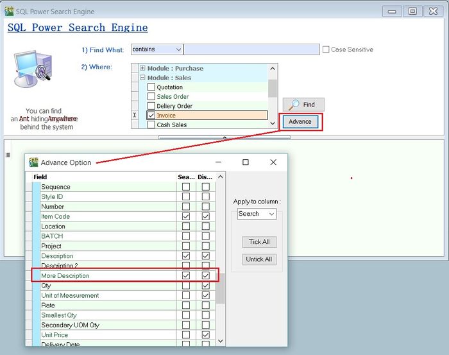The height and width of the screenshot is (355, 449).
Task: Tick the Quotation checkbox in Sales module
Action: (x=151, y=87)
